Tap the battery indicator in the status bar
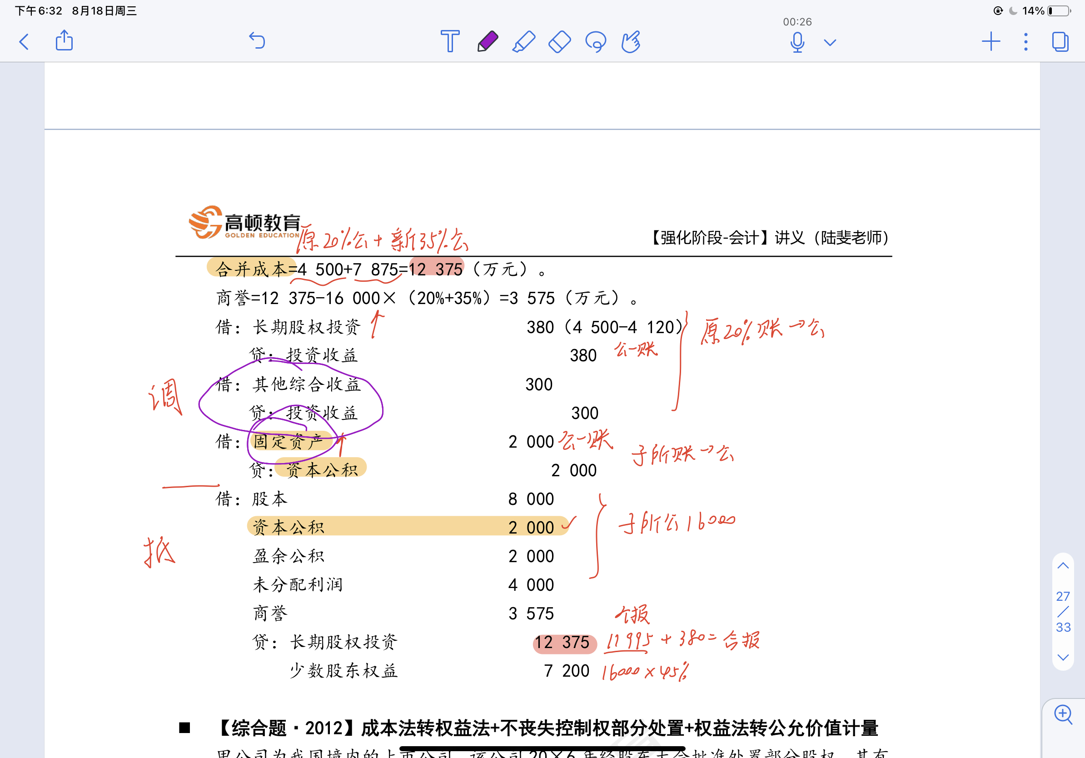Image resolution: width=1085 pixels, height=758 pixels. click(1059, 10)
